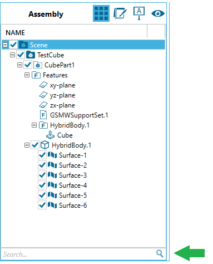Open the edit notes pencil icon
Screen dimensions: 213x264
pyautogui.click(x=120, y=13)
